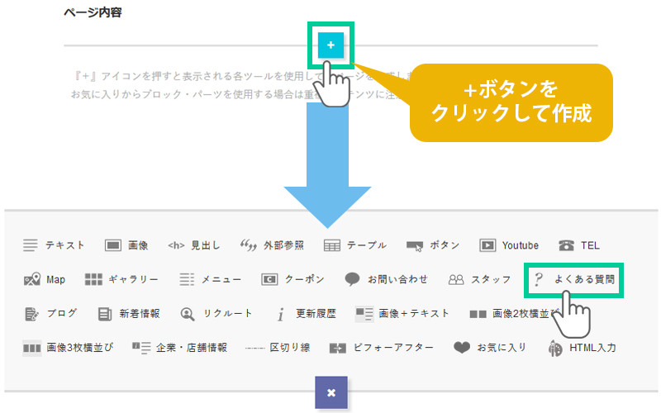Insert a テーブル table block
The width and height of the screenshot is (661, 413).
click(x=355, y=245)
